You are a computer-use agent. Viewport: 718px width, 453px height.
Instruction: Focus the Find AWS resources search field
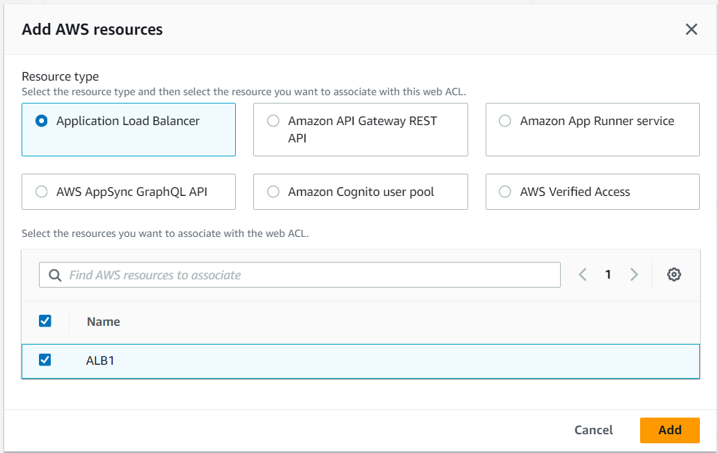pos(300,274)
